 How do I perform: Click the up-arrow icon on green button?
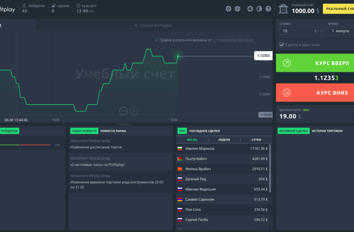click(287, 63)
